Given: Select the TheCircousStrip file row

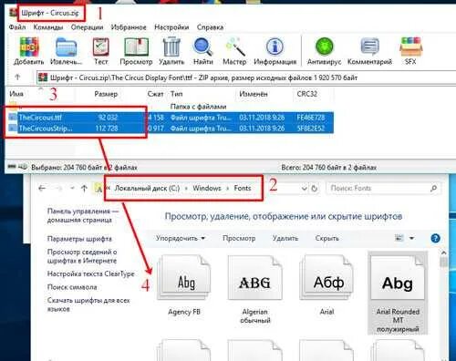Looking at the screenshot, I should [171, 128].
